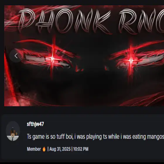Click the right glowing red eye sparkle

pos(131,60)
